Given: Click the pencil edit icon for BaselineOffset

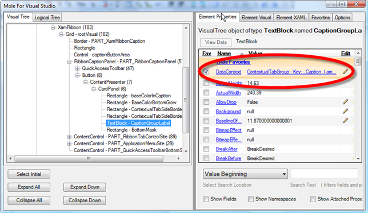Looking at the screenshot, I should pyautogui.click(x=345, y=120).
